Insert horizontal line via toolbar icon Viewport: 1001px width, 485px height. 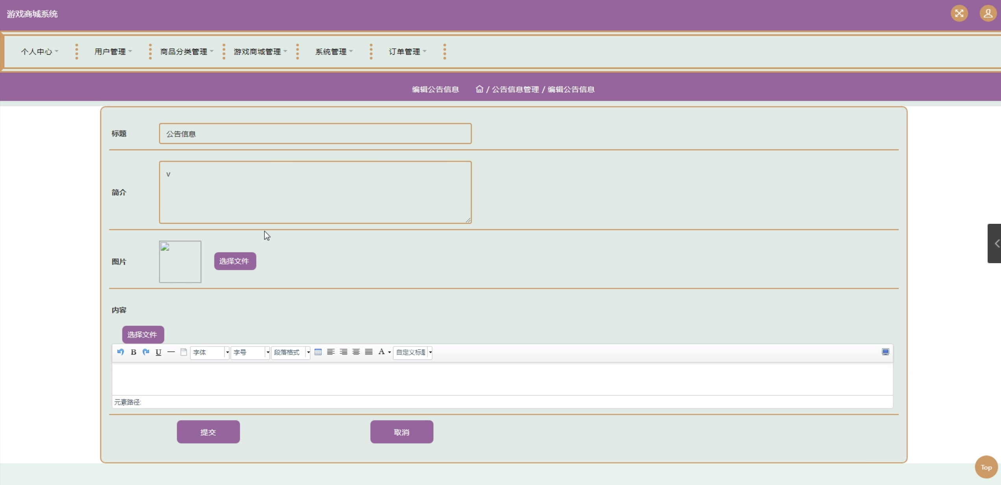pos(171,352)
